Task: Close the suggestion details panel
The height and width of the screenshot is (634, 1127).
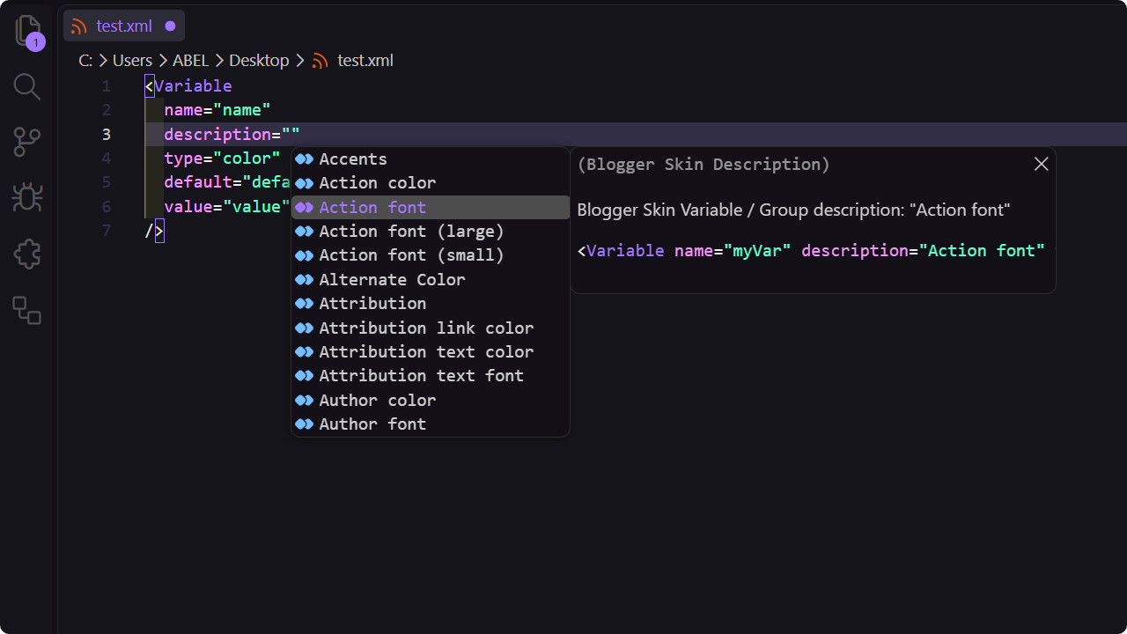Action: point(1042,164)
